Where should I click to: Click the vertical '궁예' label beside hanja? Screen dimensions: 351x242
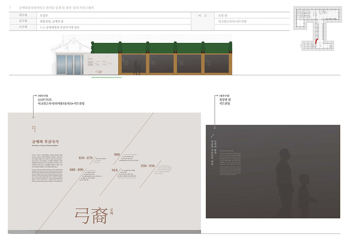111,211
